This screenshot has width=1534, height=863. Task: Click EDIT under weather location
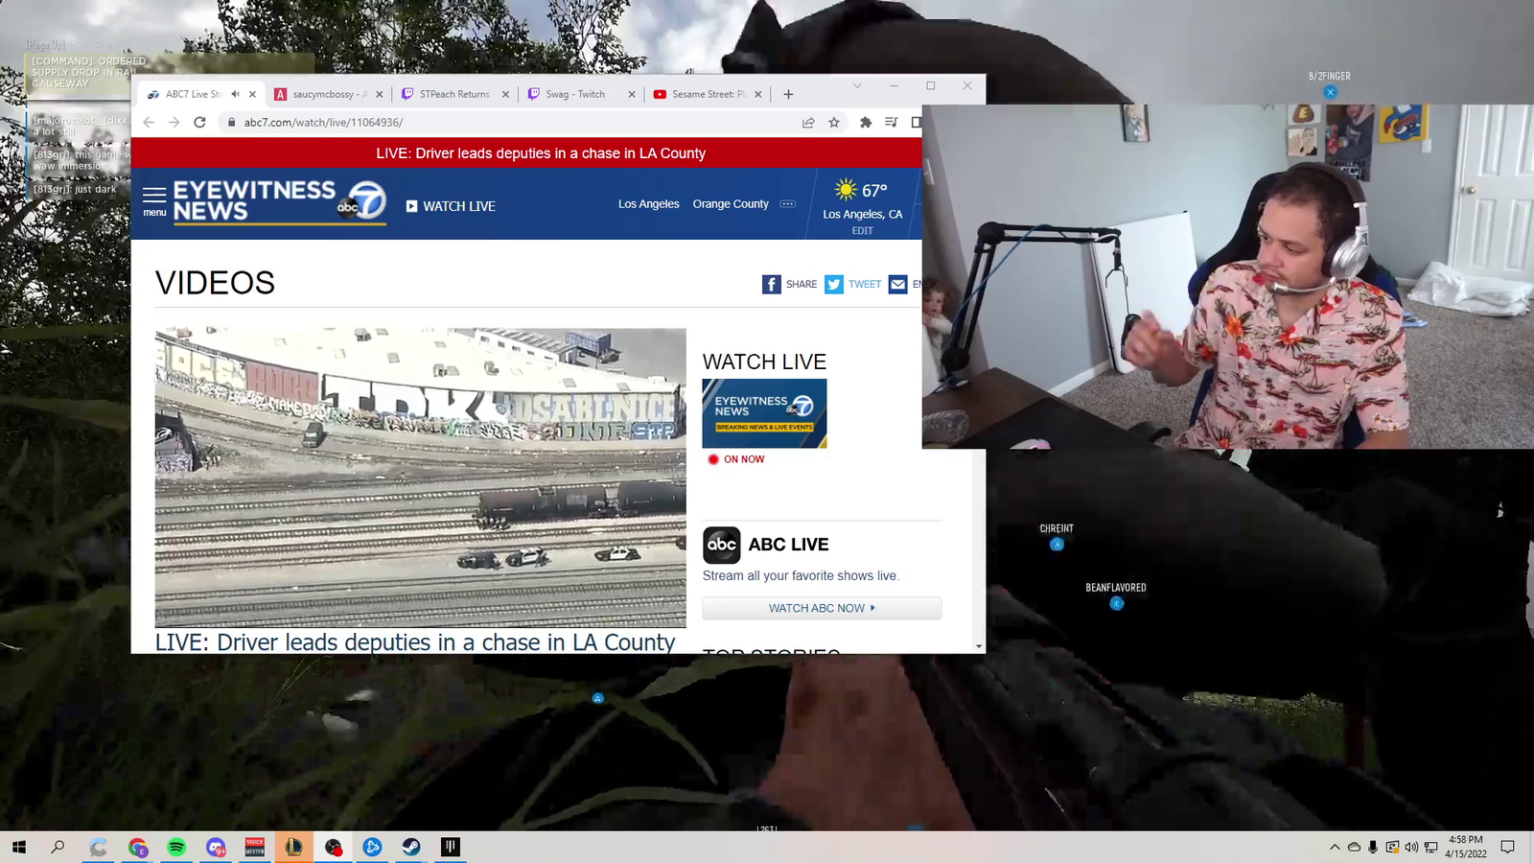[862, 231]
